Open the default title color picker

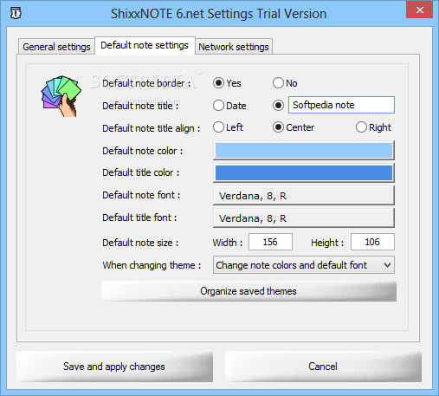point(304,172)
